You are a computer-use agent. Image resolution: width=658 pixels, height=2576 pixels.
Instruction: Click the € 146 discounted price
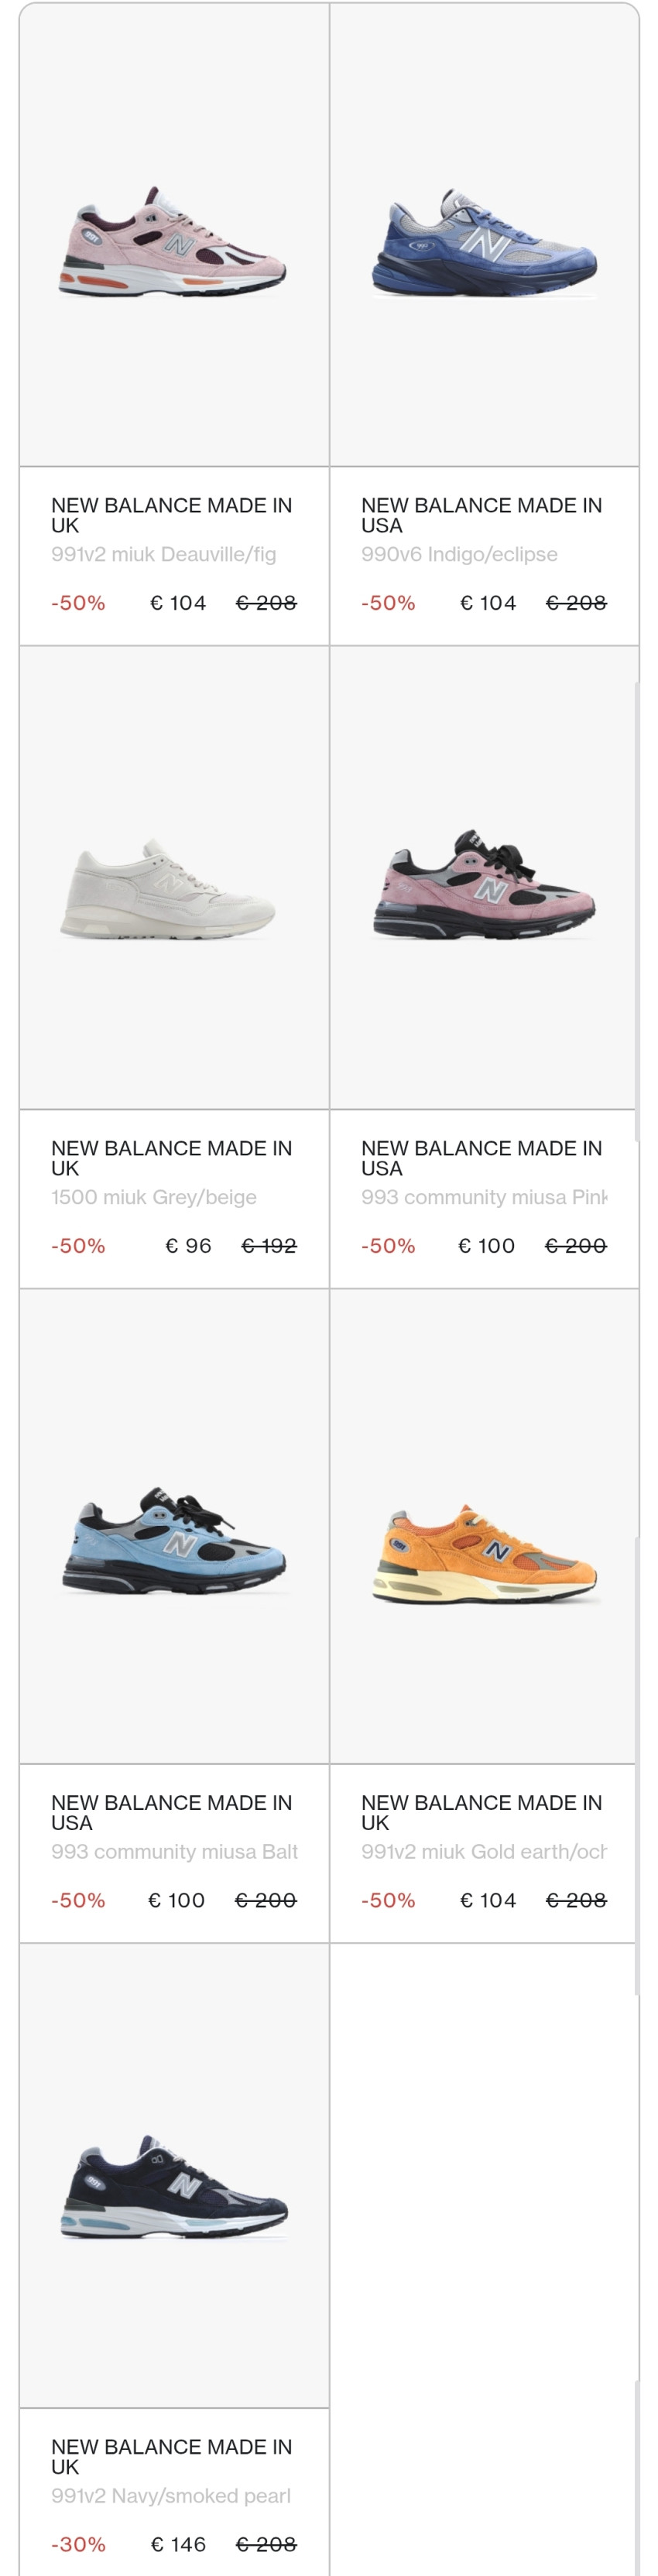click(x=178, y=2544)
